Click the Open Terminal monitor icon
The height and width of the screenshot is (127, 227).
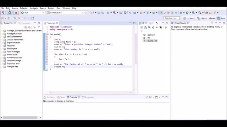[x=125, y=13]
